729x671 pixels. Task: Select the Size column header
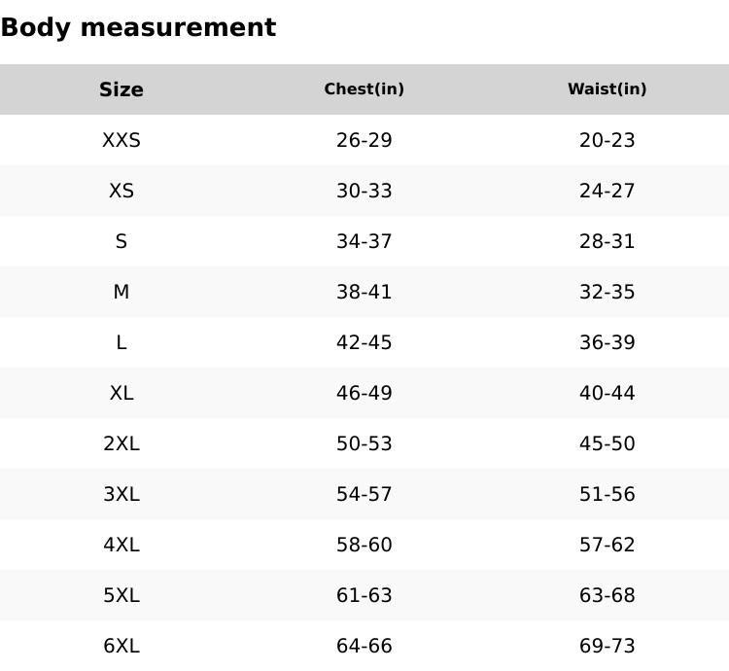(x=121, y=89)
